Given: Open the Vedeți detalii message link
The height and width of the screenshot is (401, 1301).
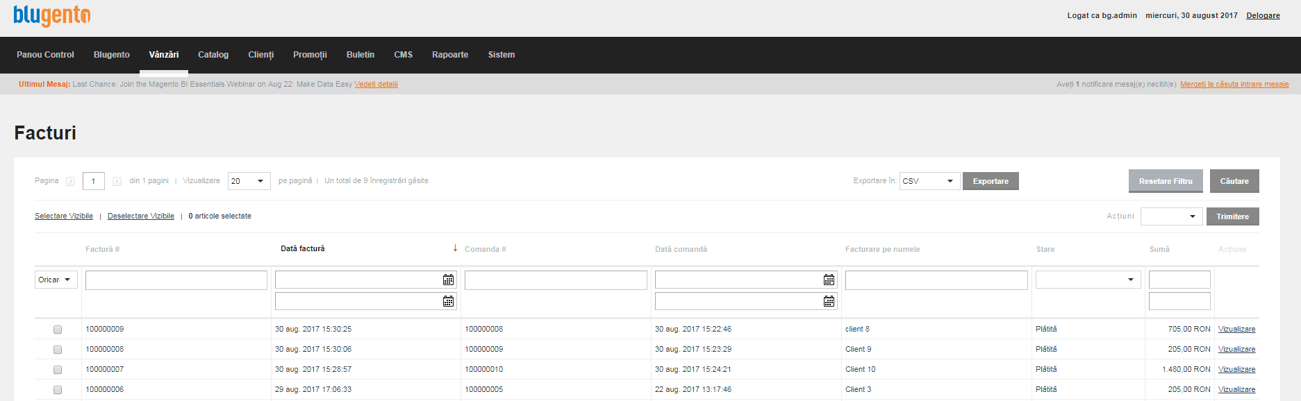Looking at the screenshot, I should click(376, 85).
